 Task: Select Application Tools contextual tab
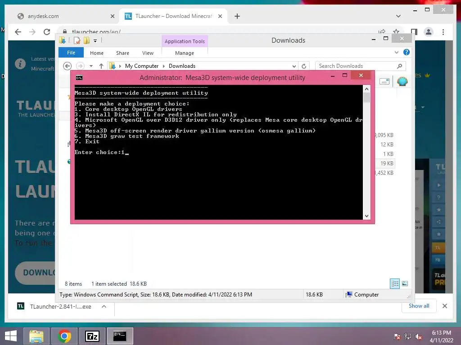click(x=185, y=41)
